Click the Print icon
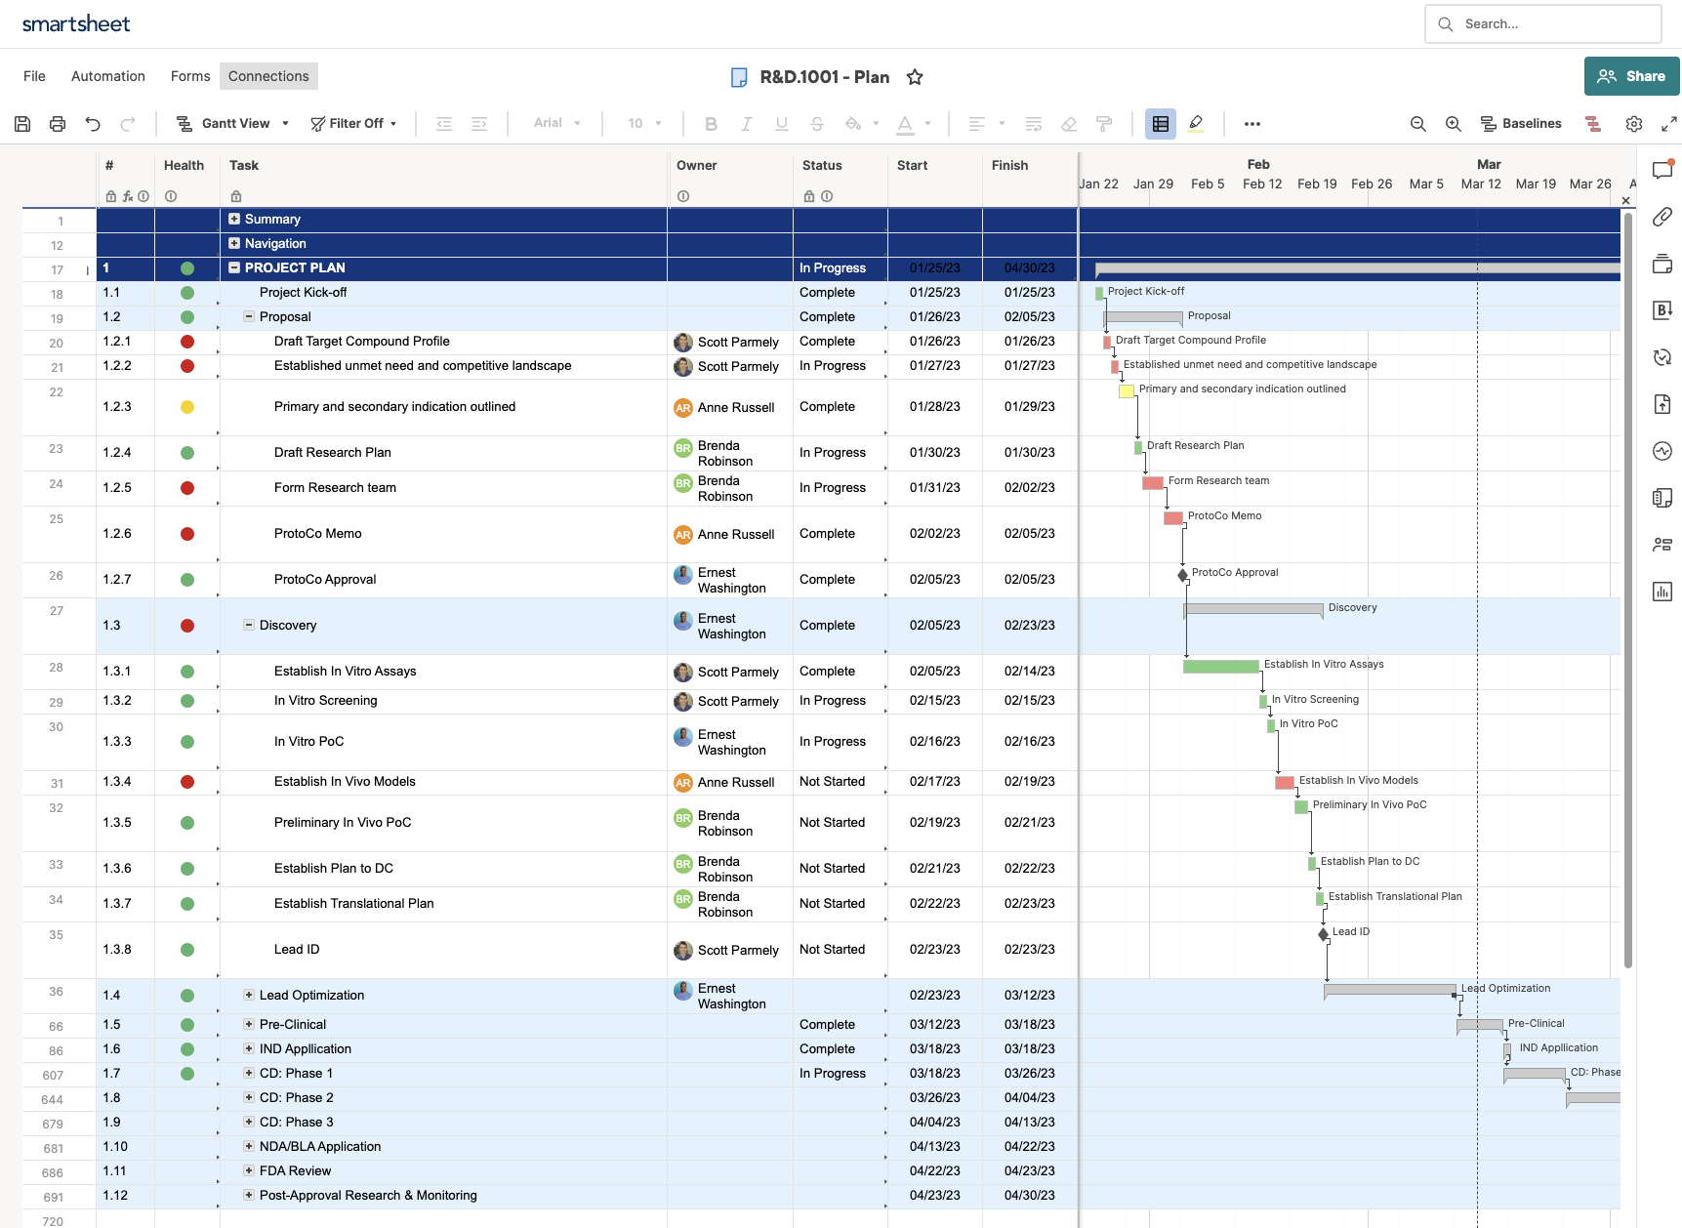The width and height of the screenshot is (1682, 1228). (x=58, y=124)
